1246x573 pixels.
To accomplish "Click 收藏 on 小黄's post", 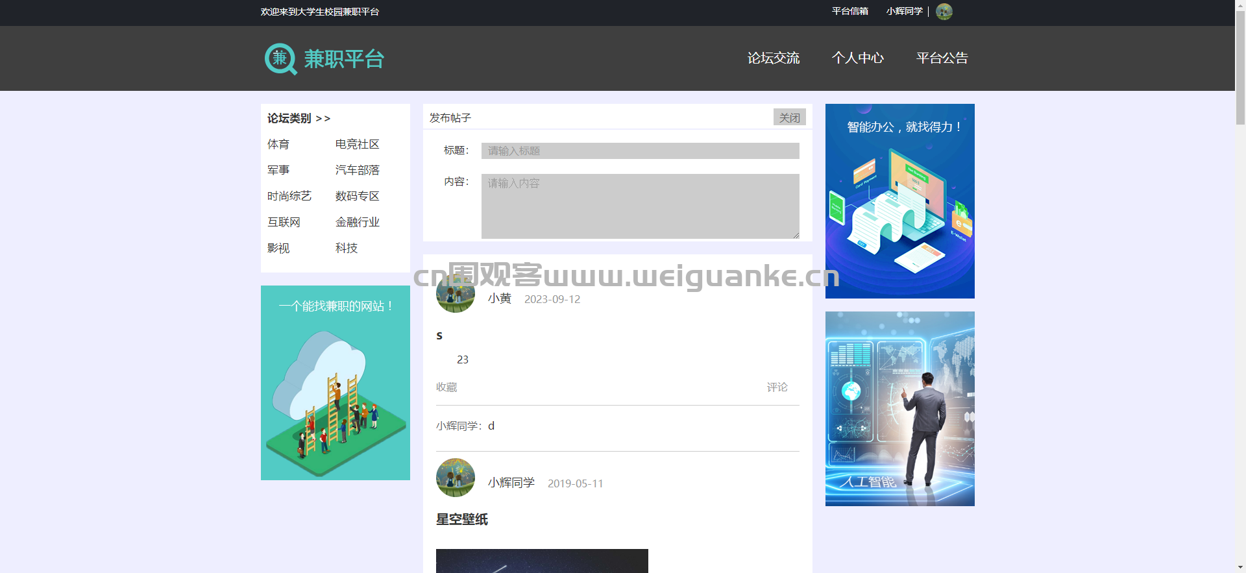I will click(x=446, y=387).
